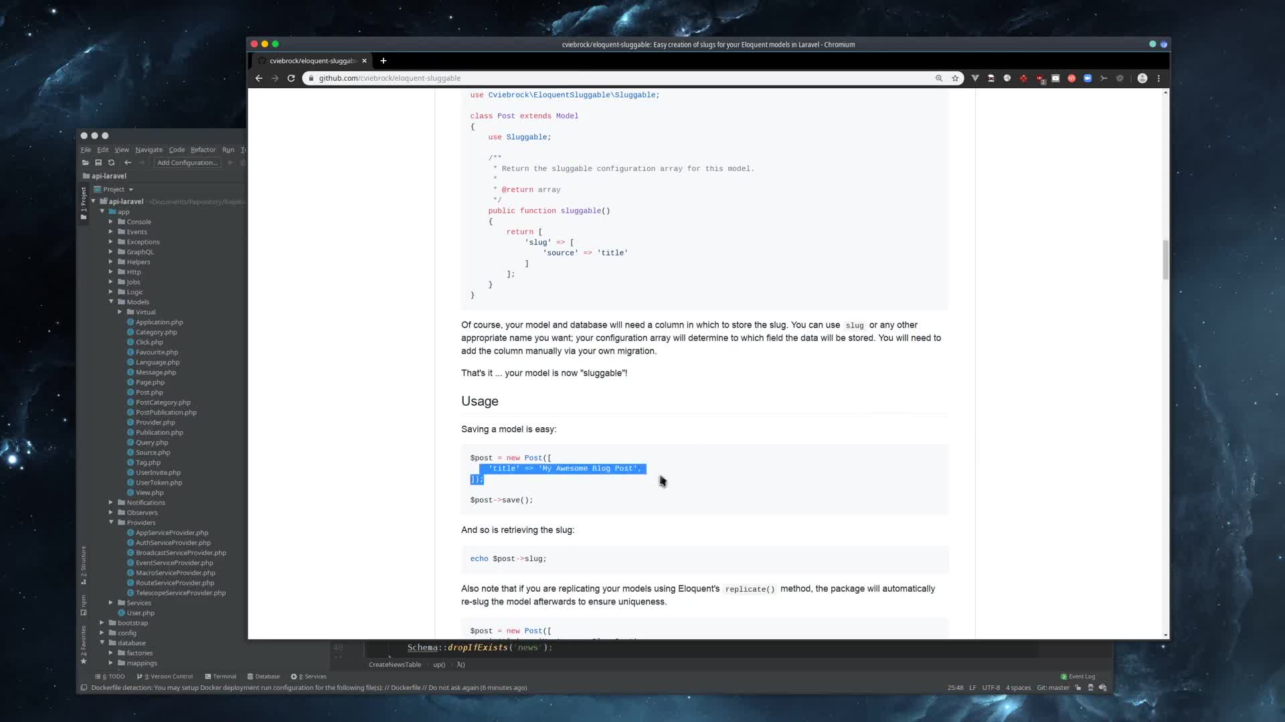The image size is (1285, 722).
Task: Open the gear extension icon in Chromium
Action: 1120,78
